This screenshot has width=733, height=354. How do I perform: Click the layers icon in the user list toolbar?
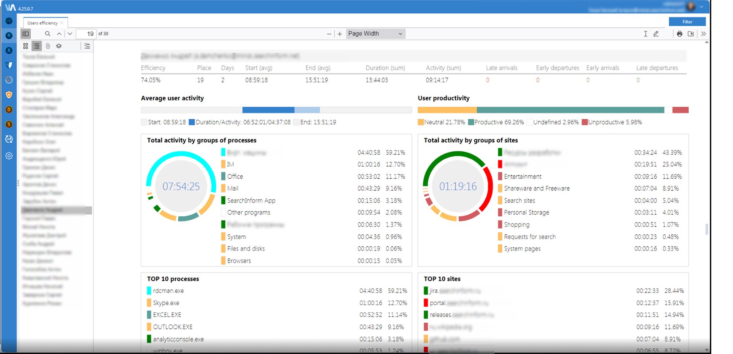[x=58, y=46]
